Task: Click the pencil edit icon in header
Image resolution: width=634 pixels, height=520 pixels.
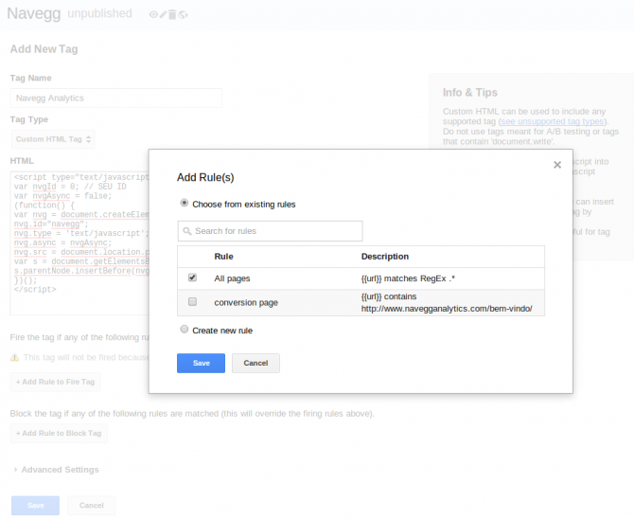Action: pos(163,14)
